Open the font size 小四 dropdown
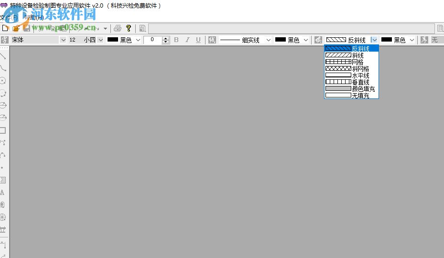 click(x=100, y=40)
